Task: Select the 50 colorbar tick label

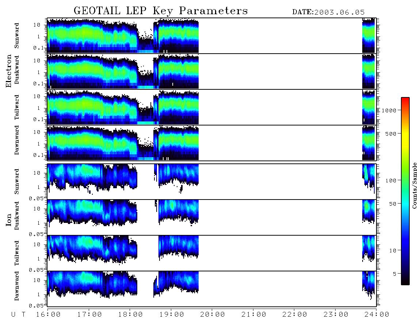Action: click(x=393, y=204)
